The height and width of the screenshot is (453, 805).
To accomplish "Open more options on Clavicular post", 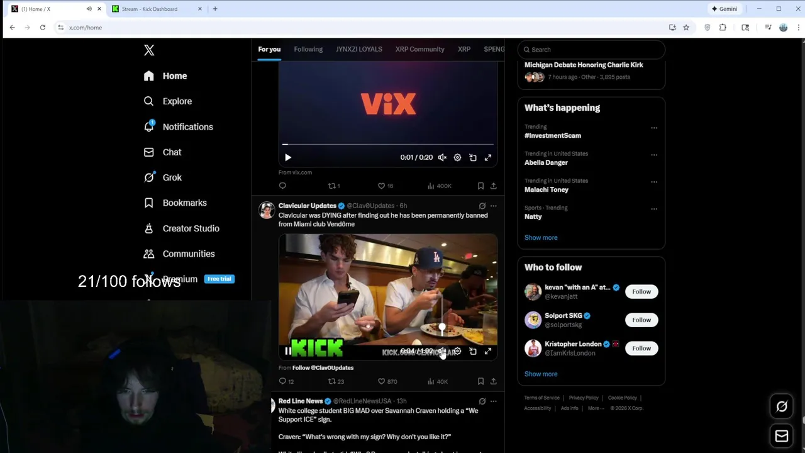I will [494, 206].
